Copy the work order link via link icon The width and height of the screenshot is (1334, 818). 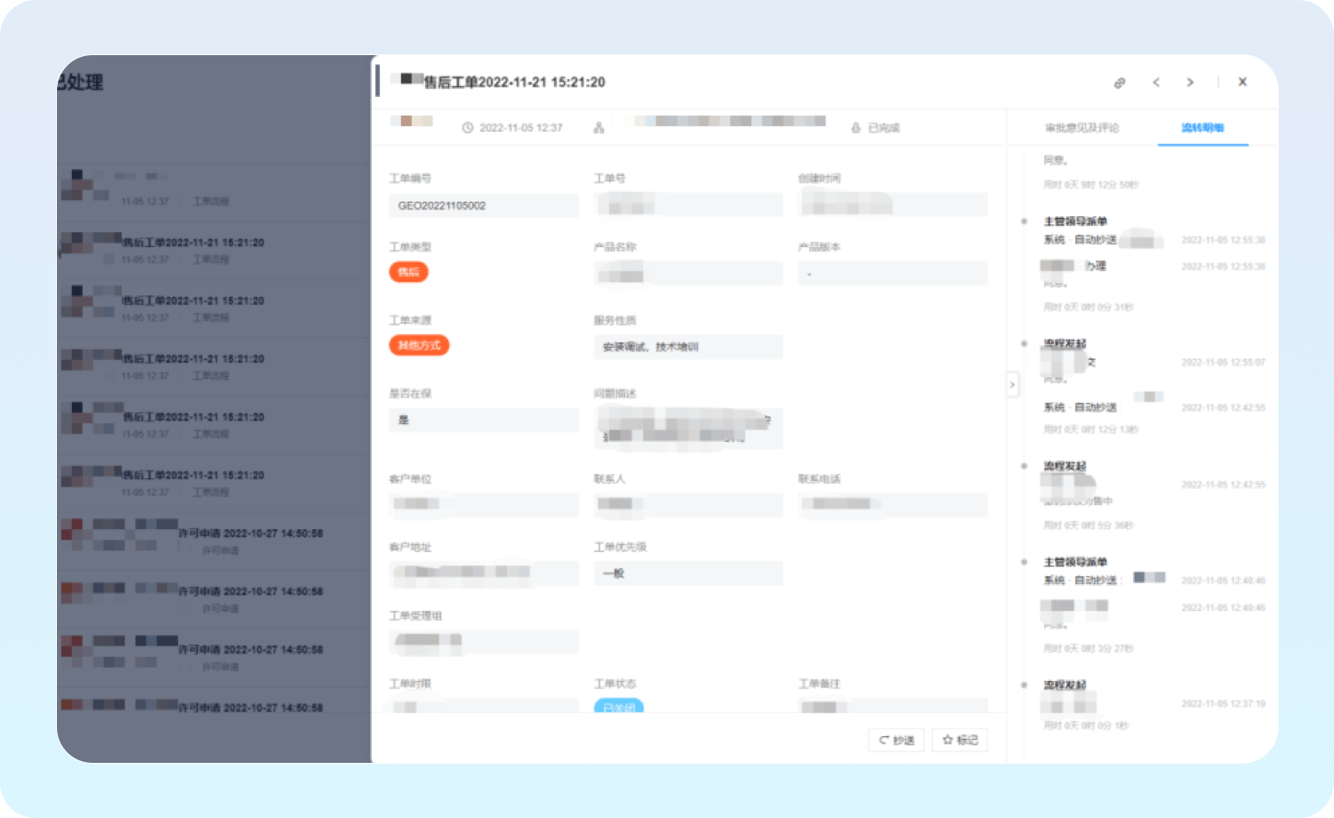[x=1120, y=83]
